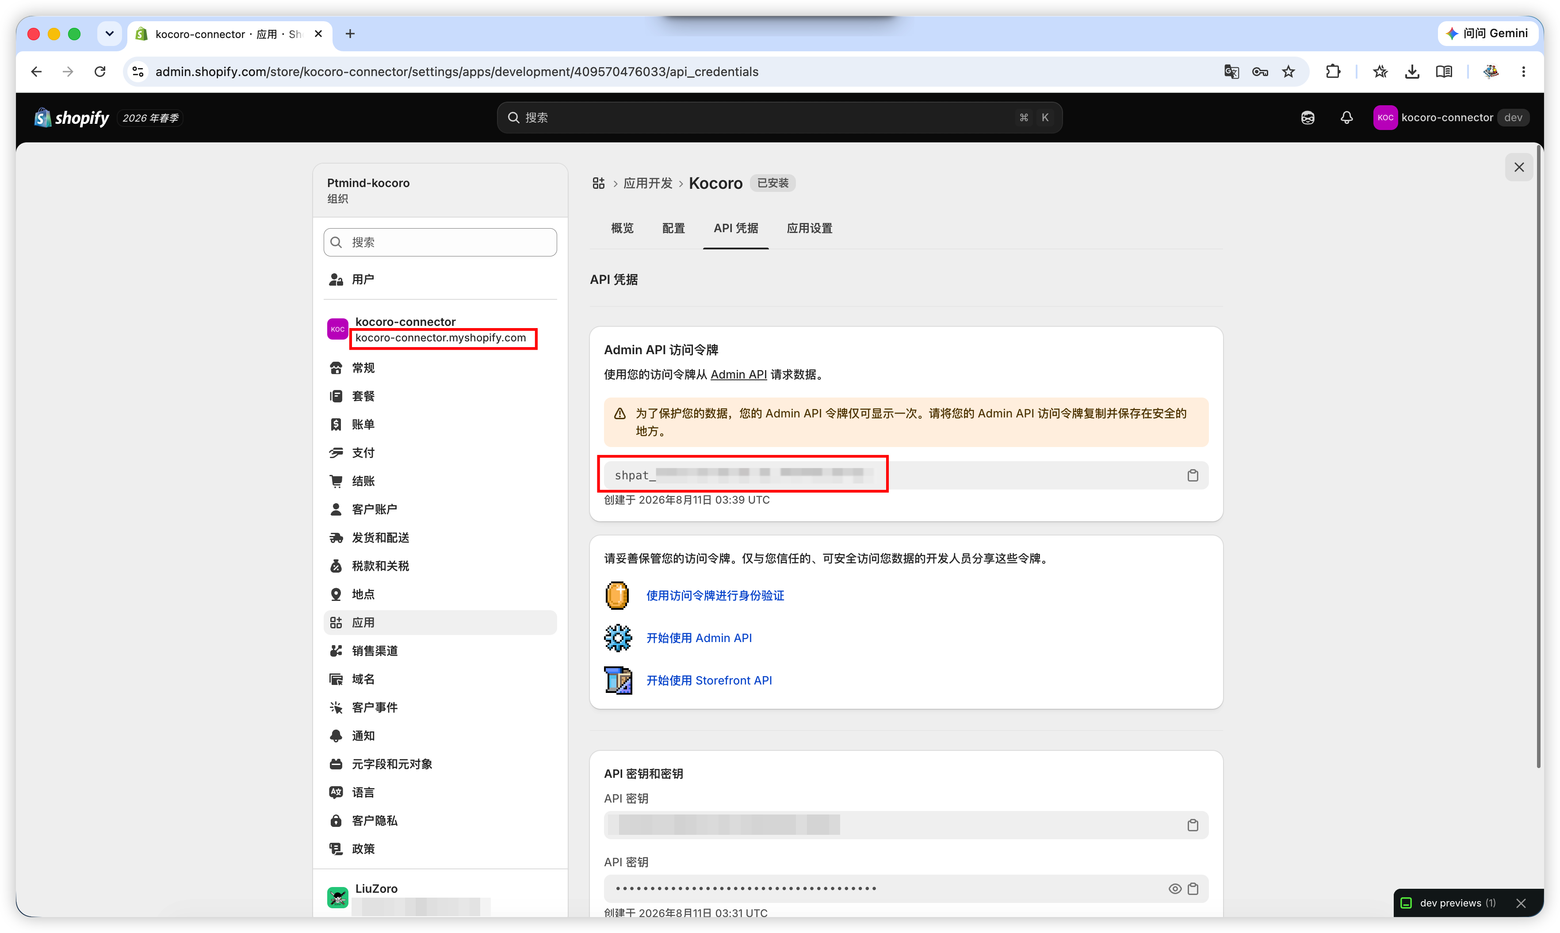
Task: Open 通知 settings
Action: coord(440,736)
